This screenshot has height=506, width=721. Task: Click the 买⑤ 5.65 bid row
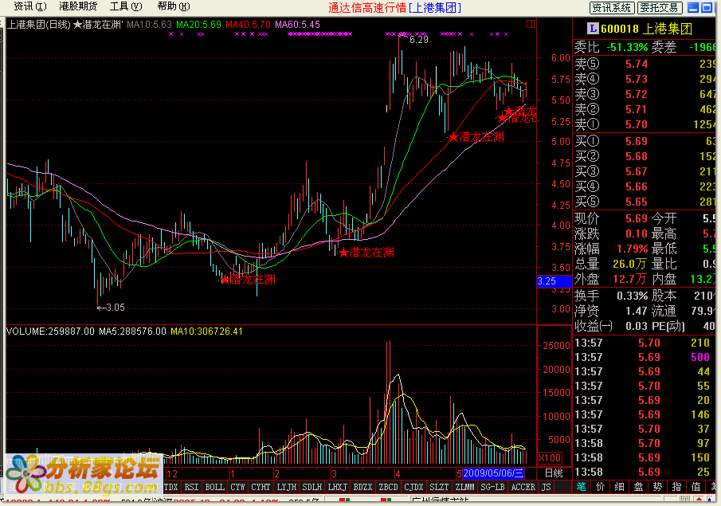pos(646,202)
